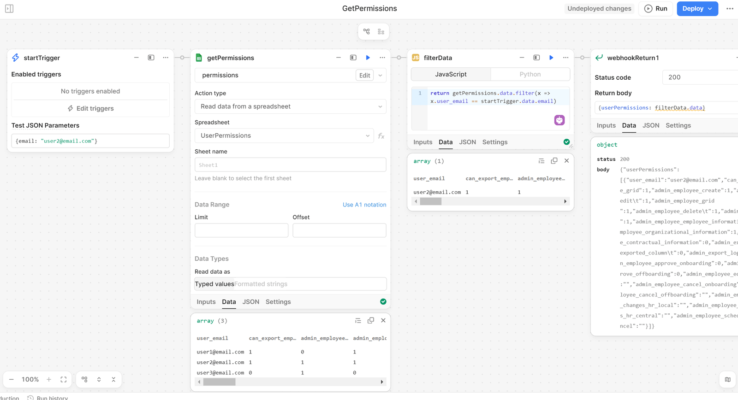Open the left sidebar panel toggle

pos(9,9)
